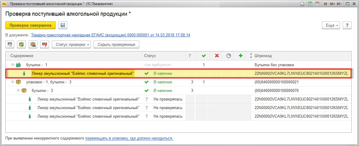Screen dimensions: 359x146
Task: Click the 'В документе:' label
Action: click(17, 35)
